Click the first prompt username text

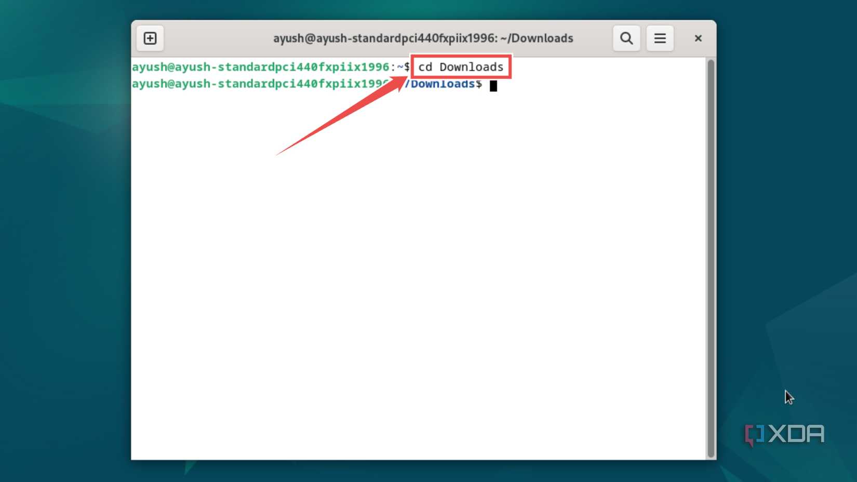pos(260,67)
